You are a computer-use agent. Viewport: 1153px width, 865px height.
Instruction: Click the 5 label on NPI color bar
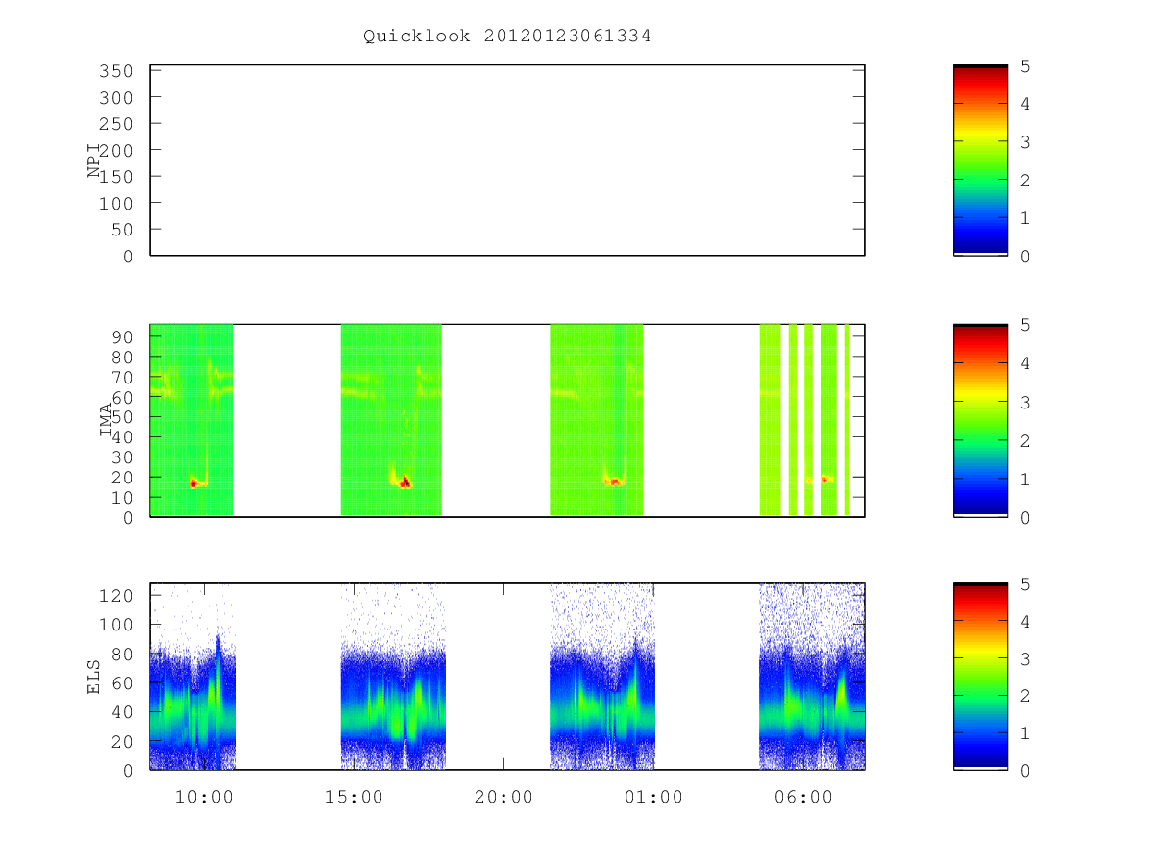[1025, 66]
